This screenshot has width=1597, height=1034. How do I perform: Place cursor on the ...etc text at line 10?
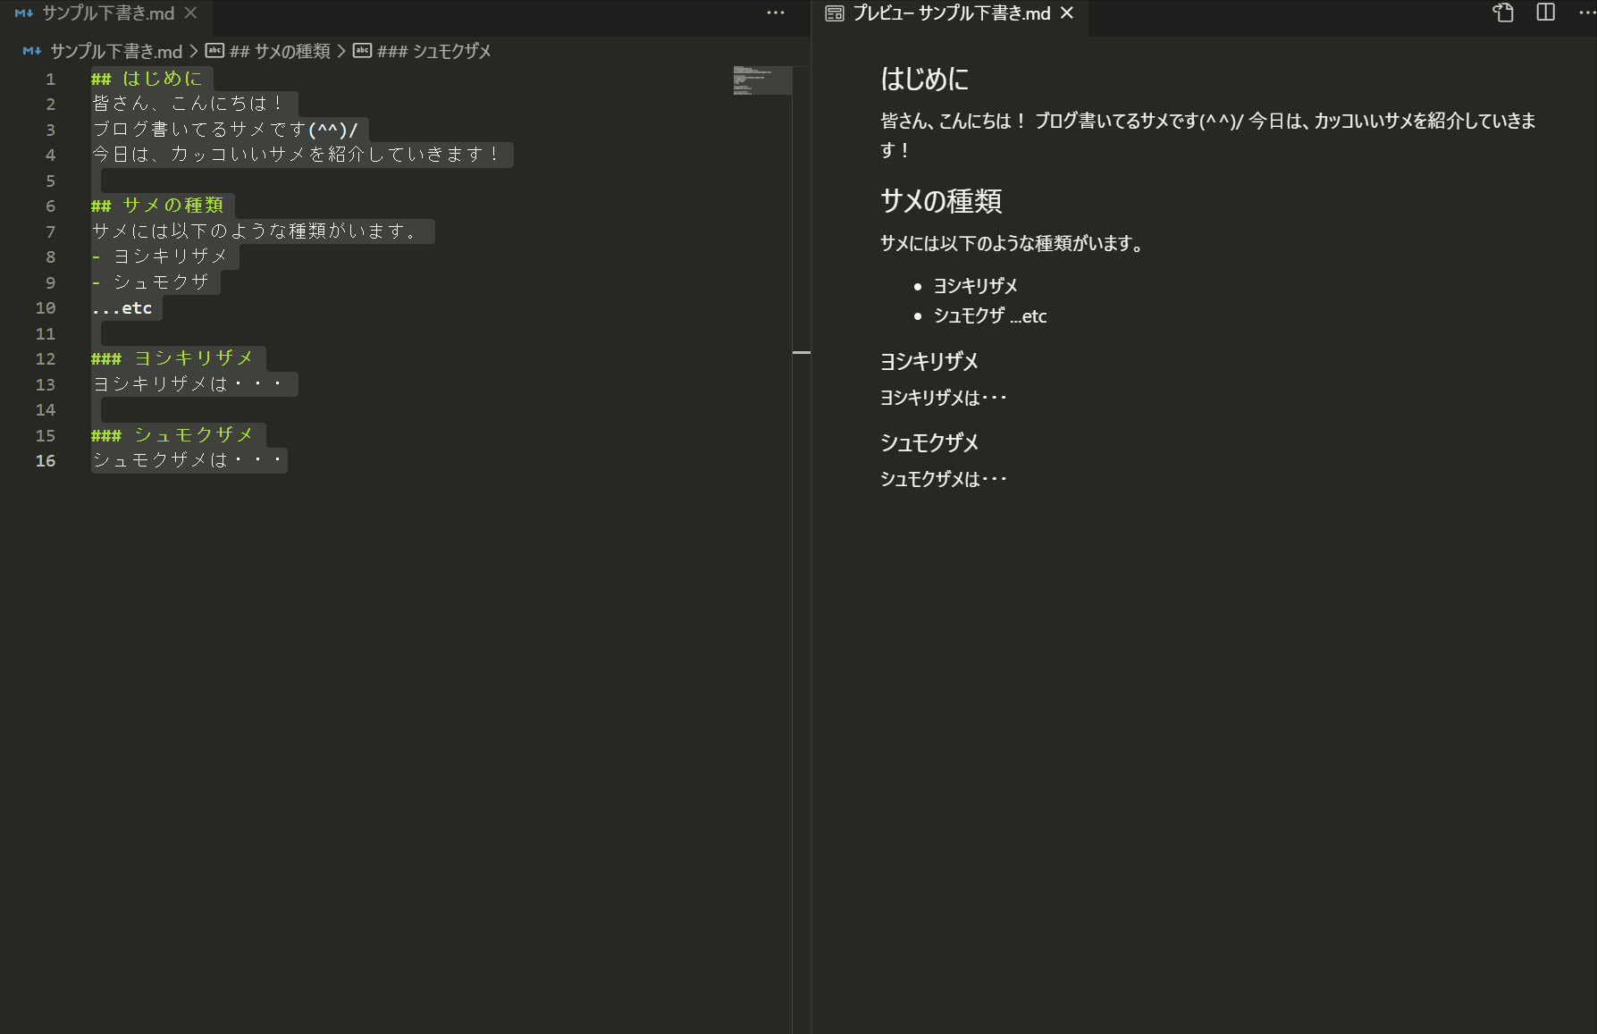pos(122,307)
